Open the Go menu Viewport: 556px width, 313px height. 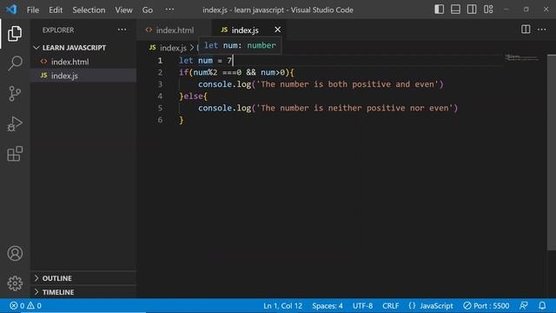[x=148, y=10]
